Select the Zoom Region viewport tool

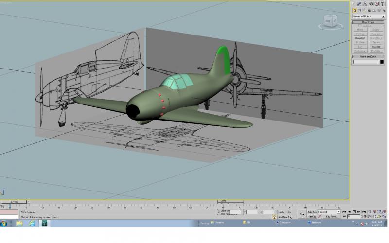(x=370, y=216)
